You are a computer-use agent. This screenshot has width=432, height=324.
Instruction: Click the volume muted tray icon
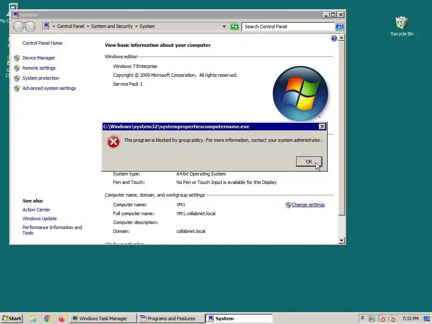[x=392, y=319]
